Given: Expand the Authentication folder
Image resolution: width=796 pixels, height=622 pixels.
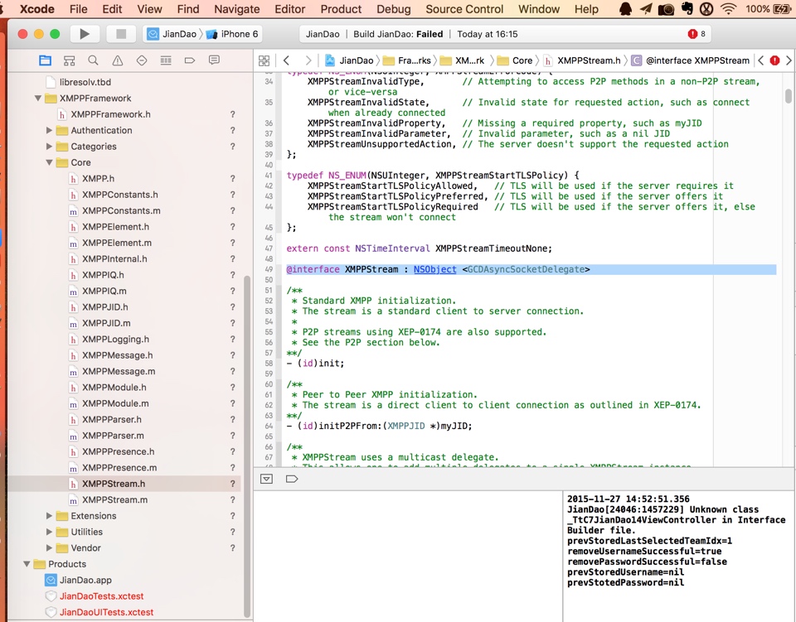Looking at the screenshot, I should [50, 131].
